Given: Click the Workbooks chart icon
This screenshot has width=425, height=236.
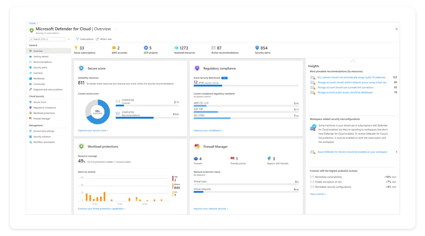Looking at the screenshot, I should pos(30,78).
